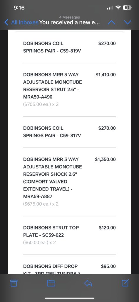Screen dimensions: 139x302
Task: Go to next message with down chevron
Action: pos(128,22)
